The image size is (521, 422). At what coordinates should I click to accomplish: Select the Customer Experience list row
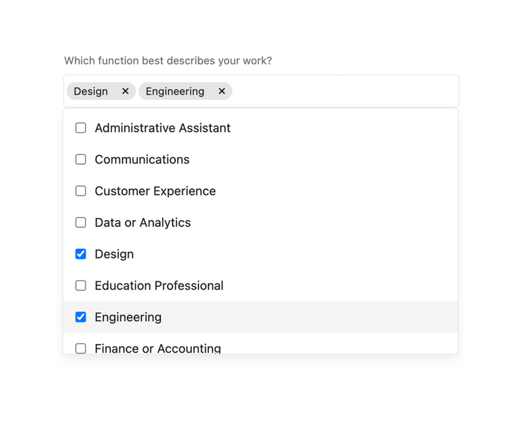pos(195,191)
